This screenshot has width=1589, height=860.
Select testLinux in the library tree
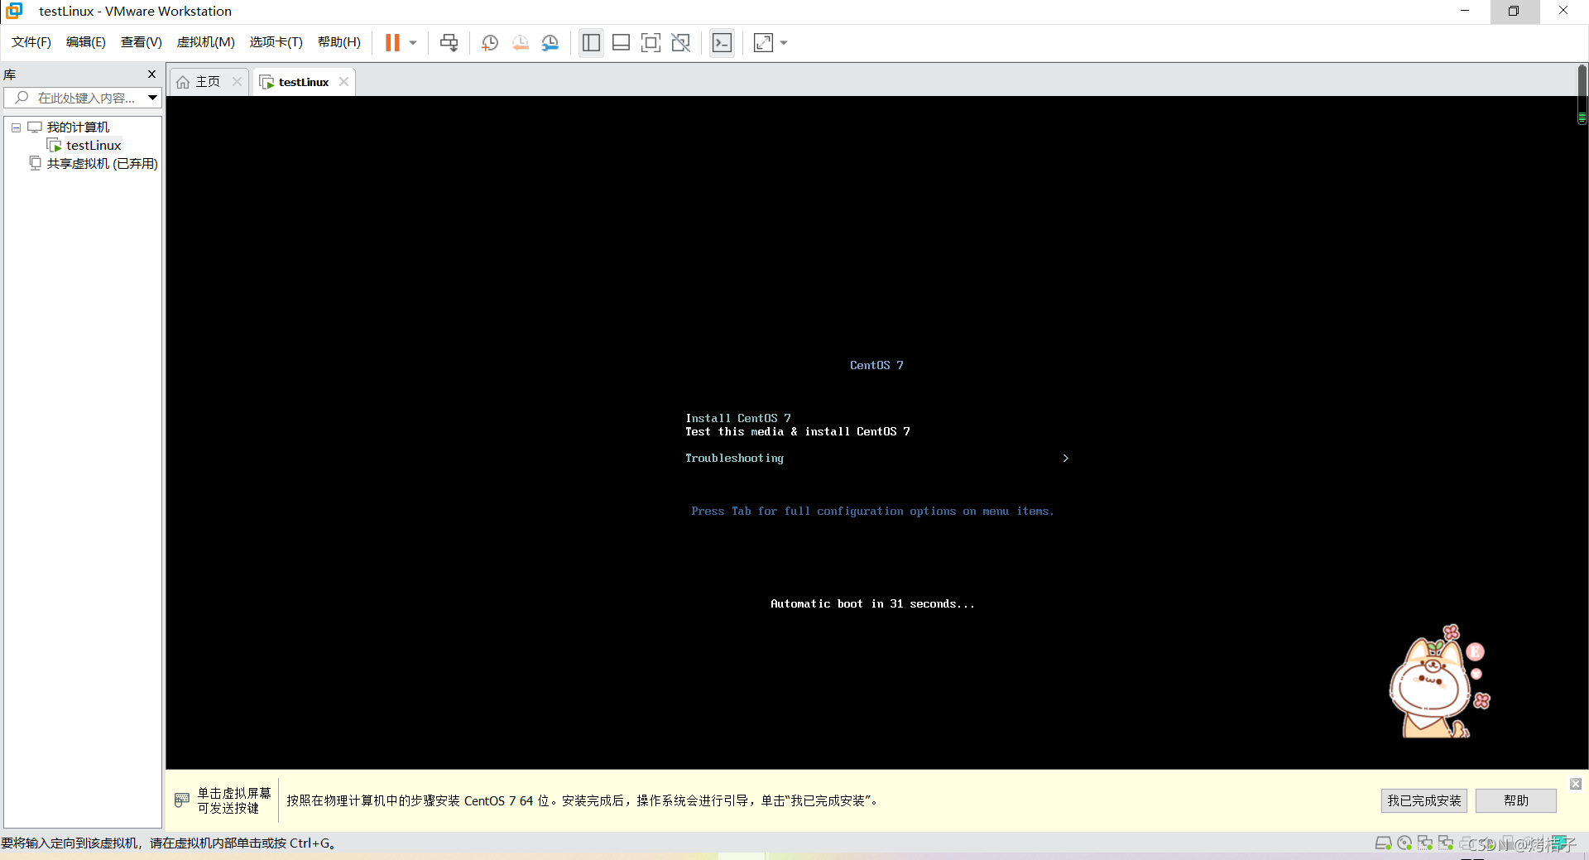pyautogui.click(x=94, y=146)
